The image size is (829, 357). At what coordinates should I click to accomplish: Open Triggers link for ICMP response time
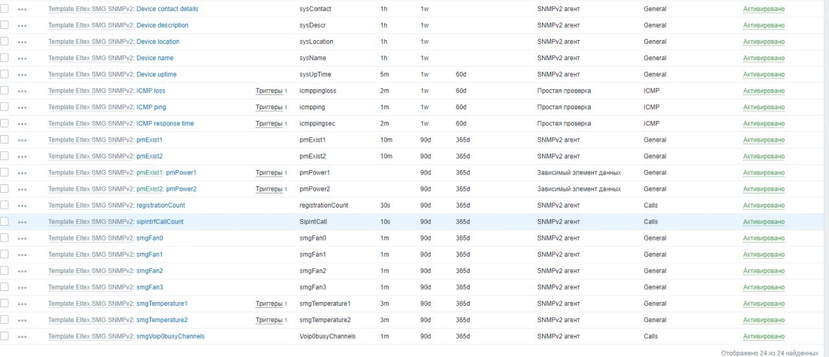(x=269, y=123)
